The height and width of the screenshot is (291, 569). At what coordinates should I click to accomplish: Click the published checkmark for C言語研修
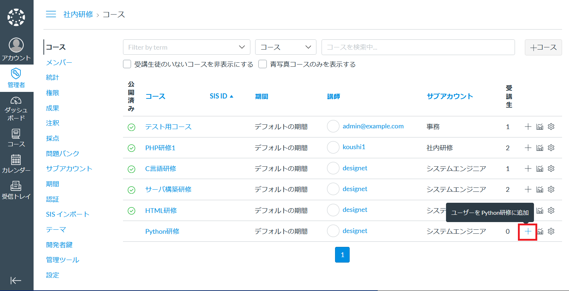pos(131,169)
